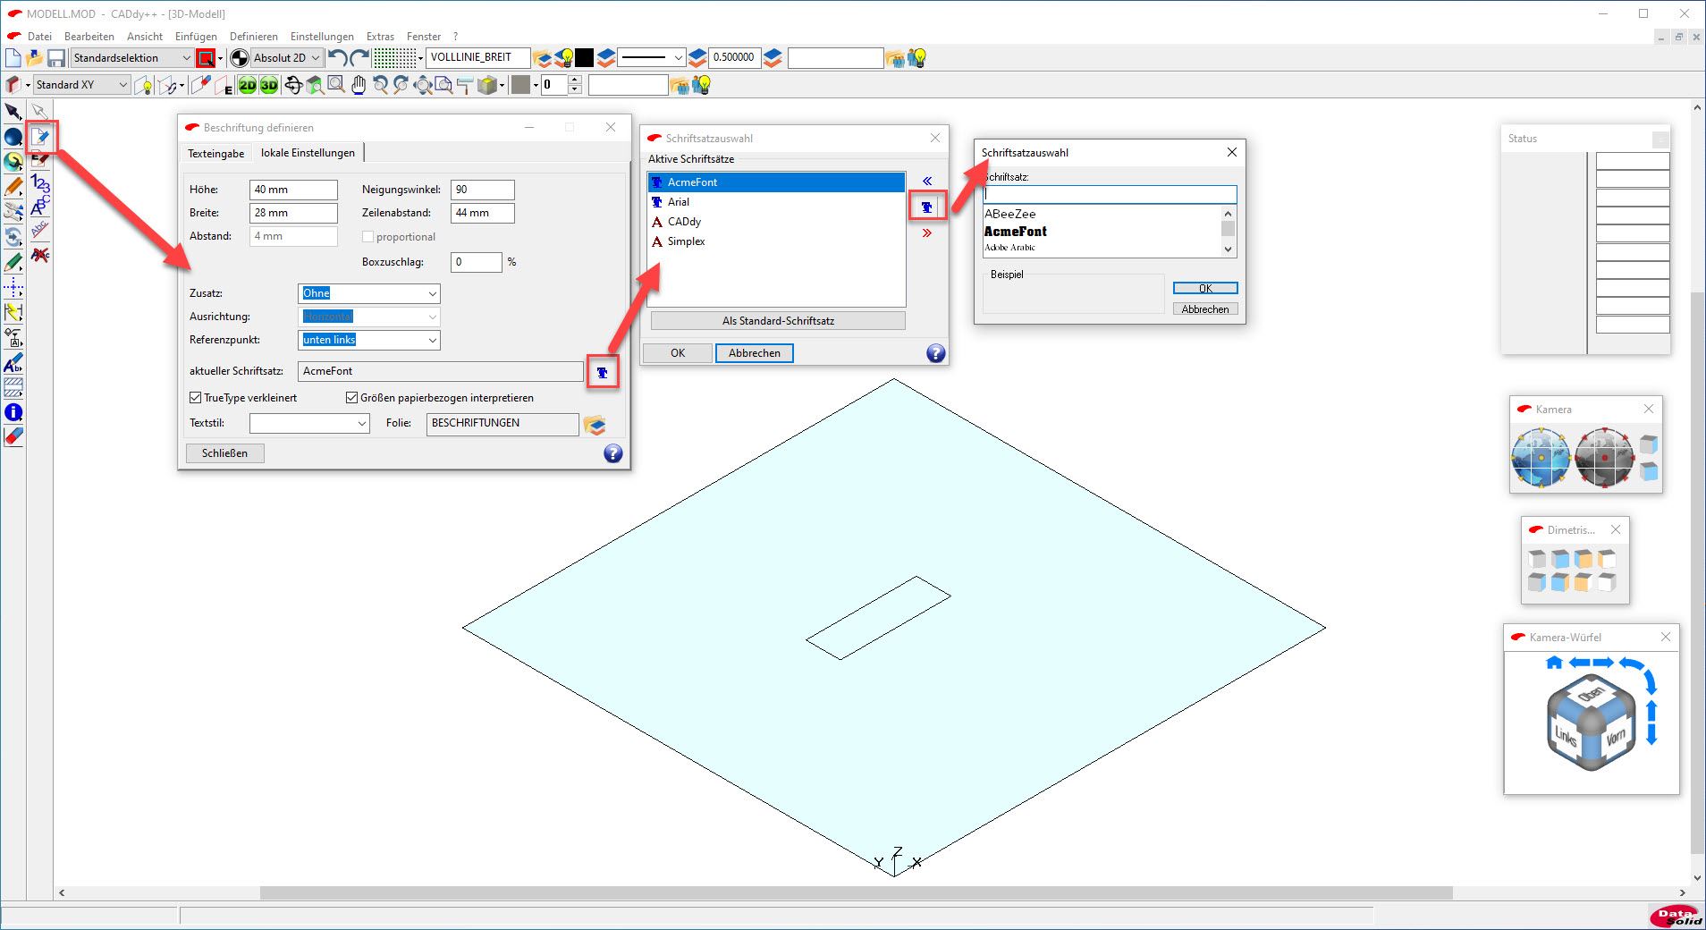
Task: Open the Bearbeiten menu
Action: point(89,37)
